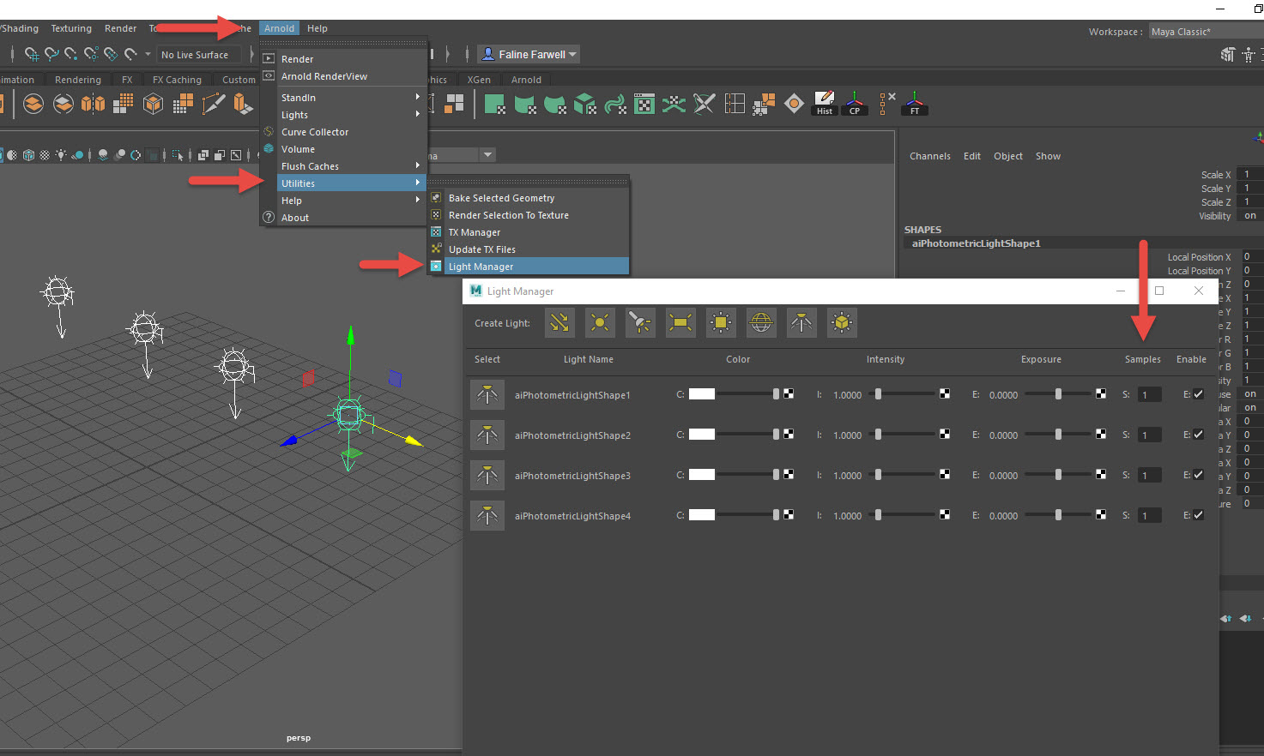Click No Live Surface field
The width and height of the screenshot is (1264, 756).
click(x=199, y=55)
